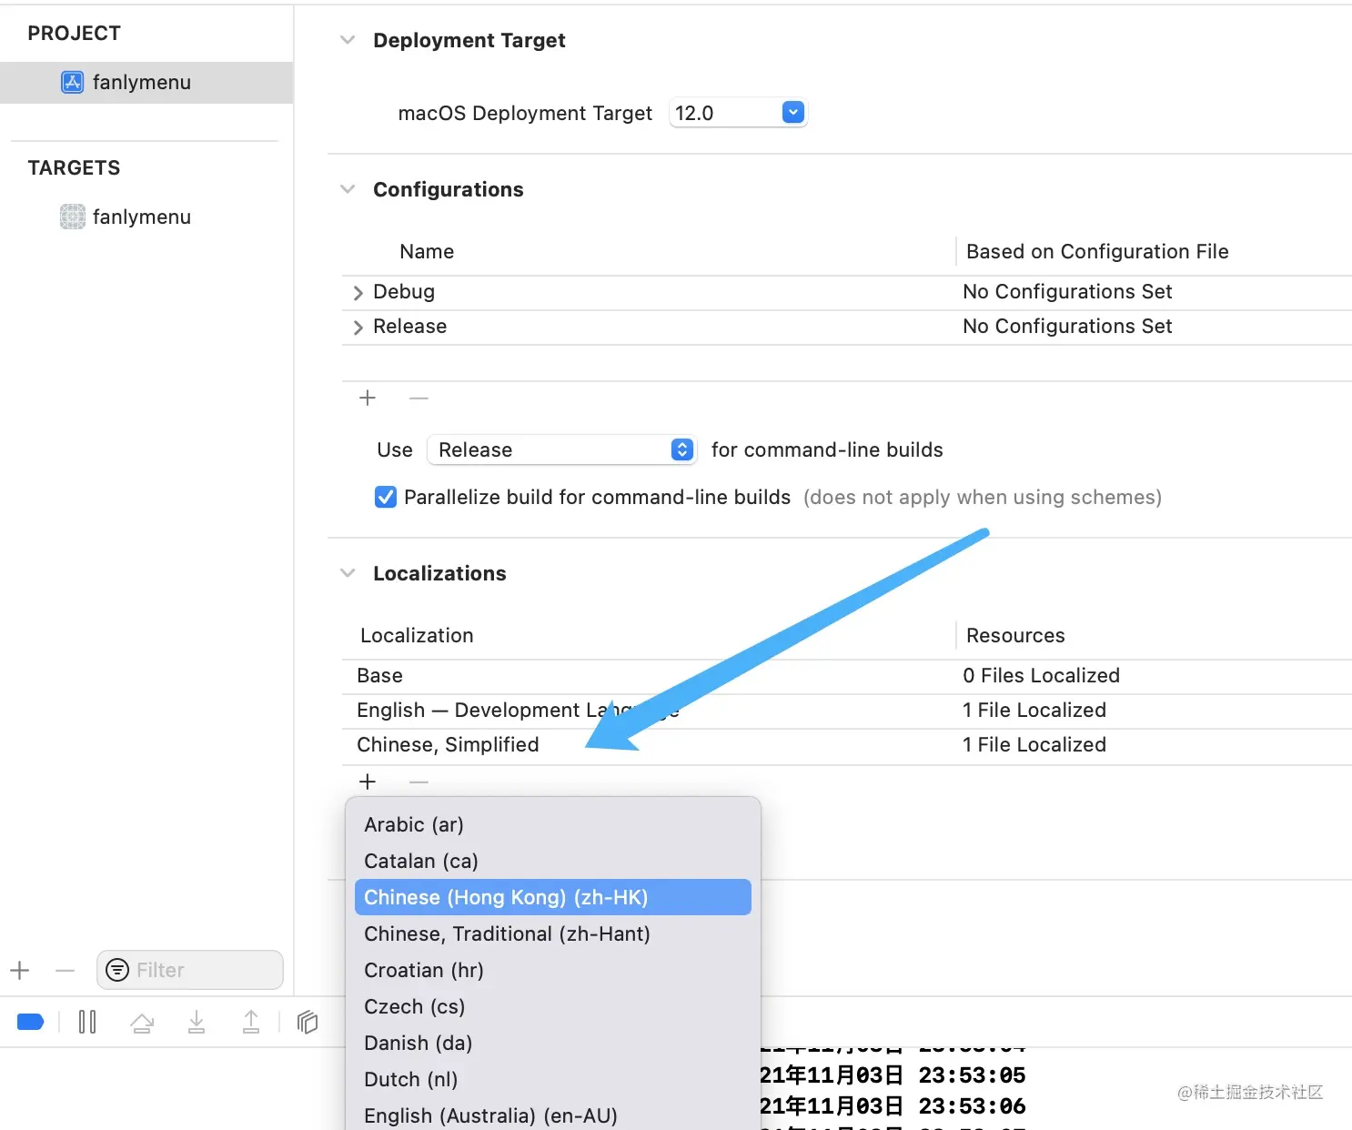The image size is (1352, 1130).
Task: Select English Development Language row
Action: (847, 711)
